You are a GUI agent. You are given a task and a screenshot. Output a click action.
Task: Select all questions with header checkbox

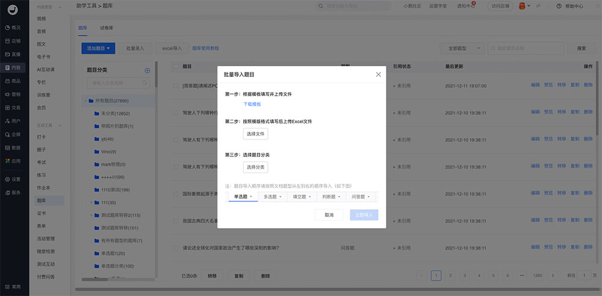pyautogui.click(x=176, y=66)
